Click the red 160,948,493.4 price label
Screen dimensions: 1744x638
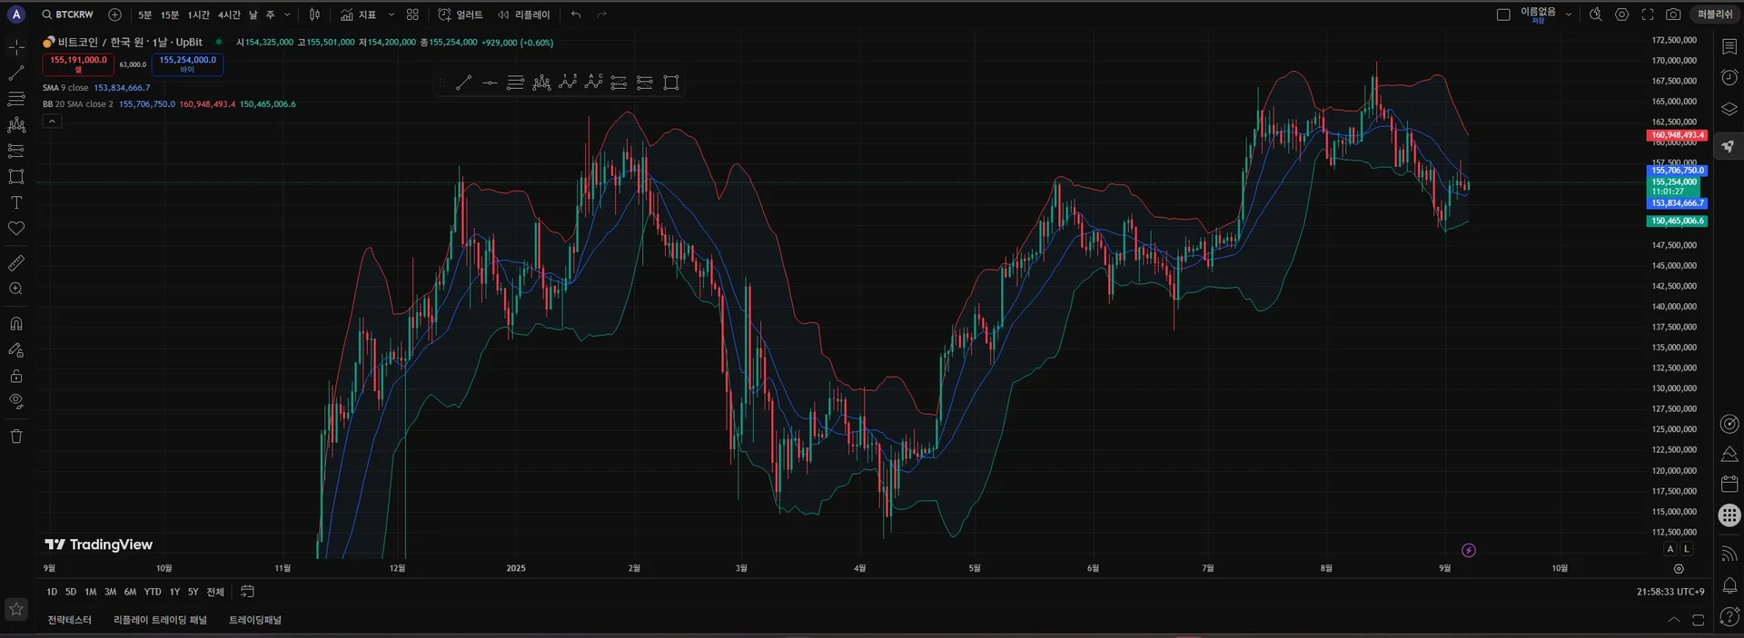pyautogui.click(x=1677, y=135)
